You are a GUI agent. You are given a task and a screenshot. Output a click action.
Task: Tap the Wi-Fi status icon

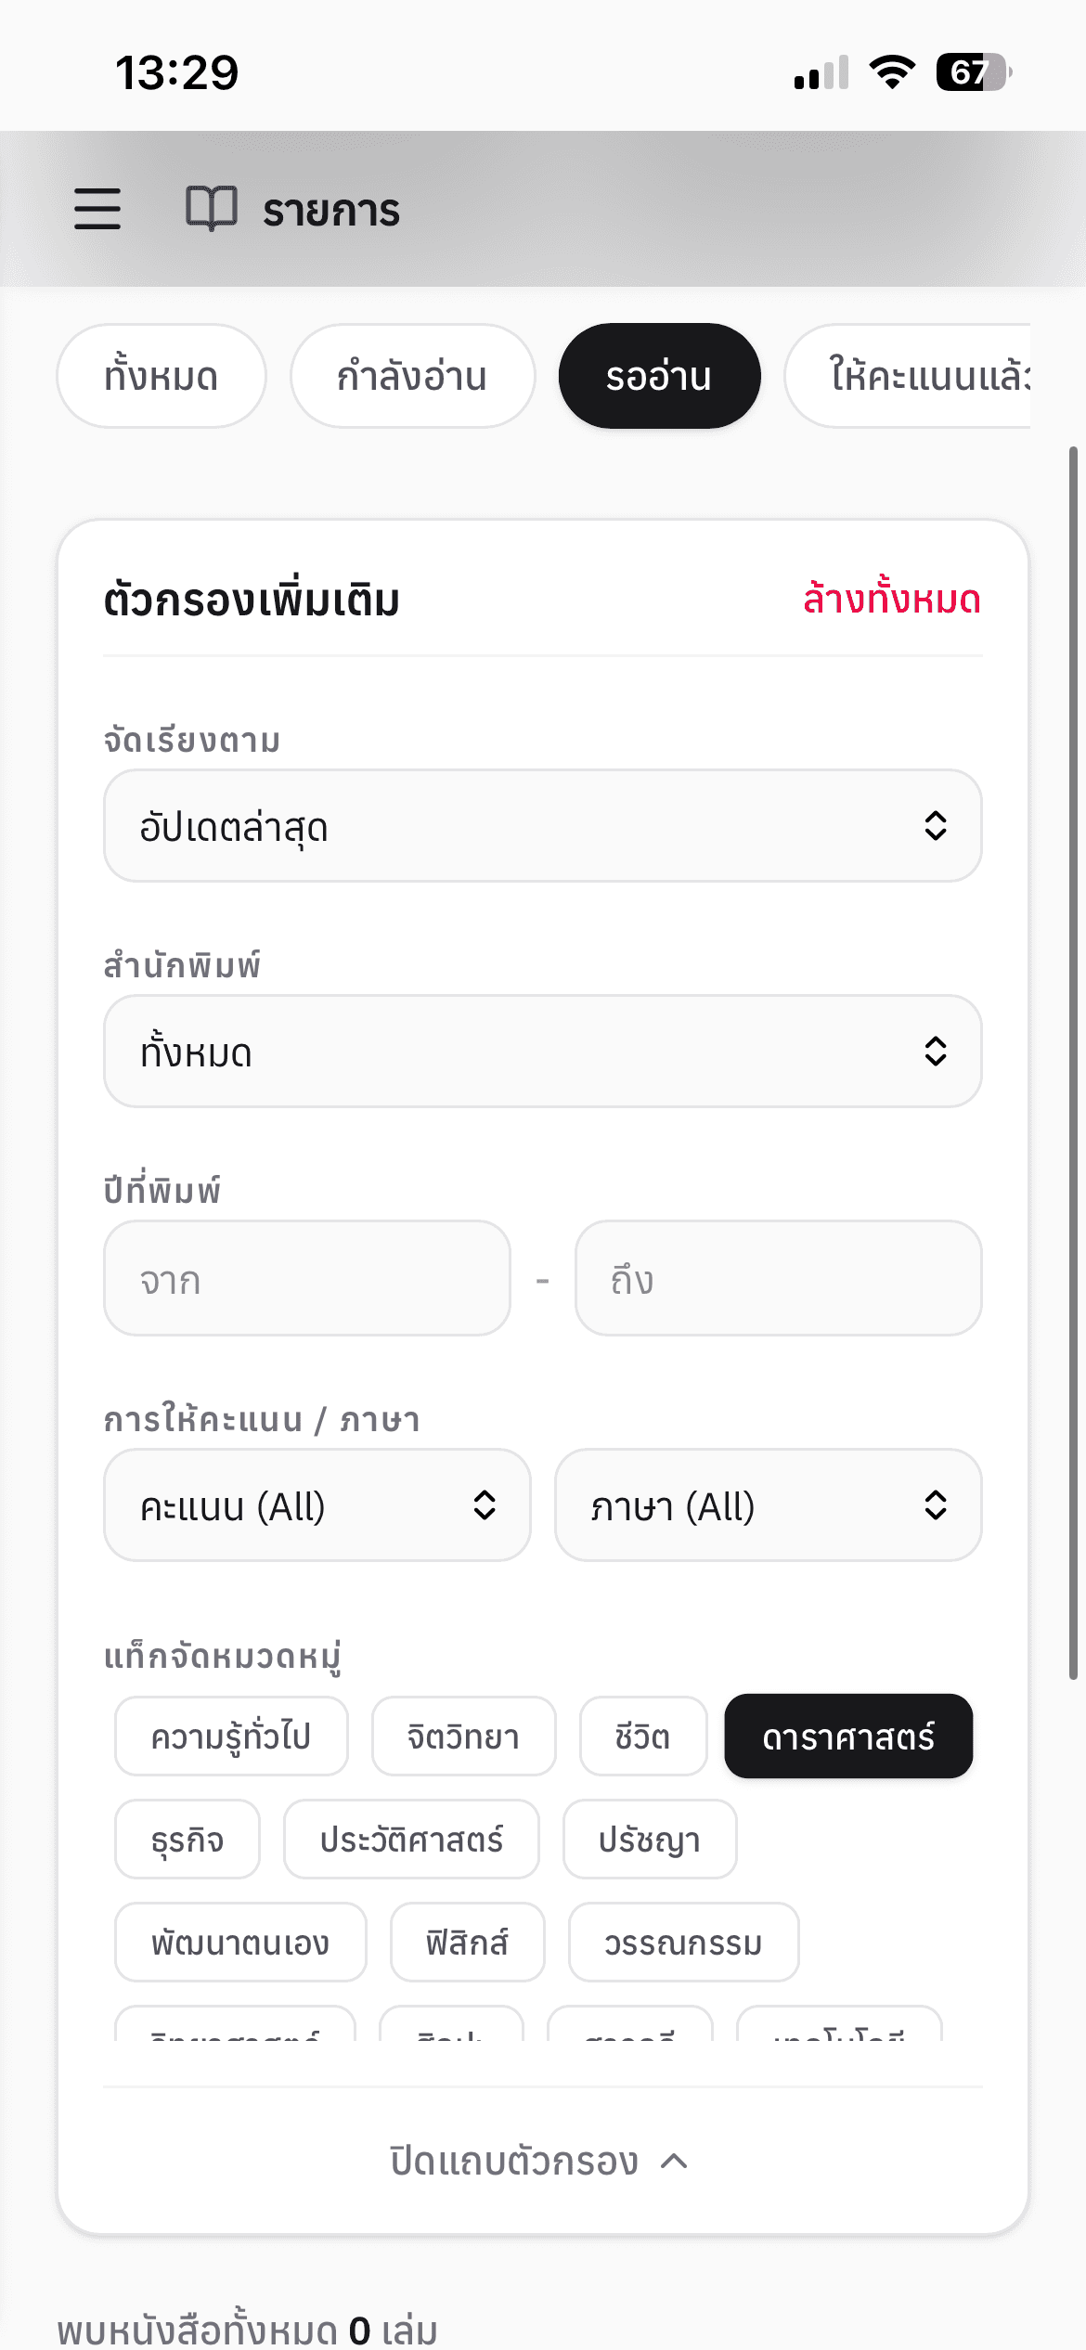point(892,71)
